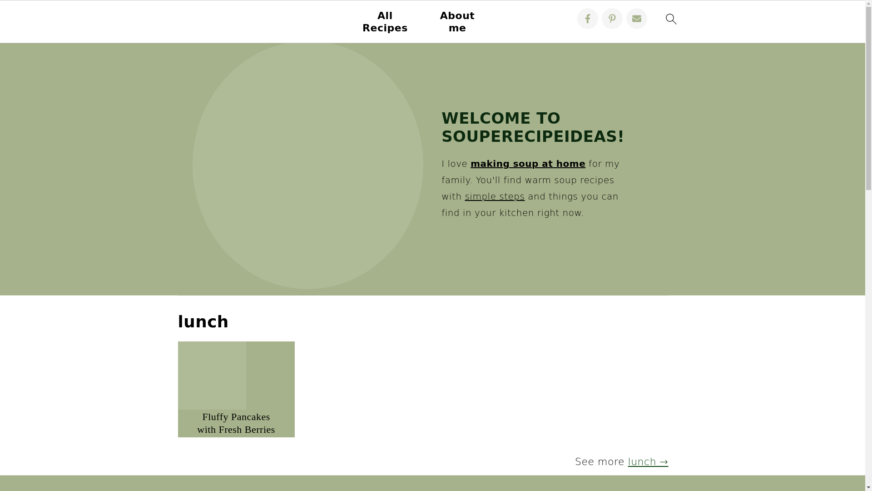Click the Fluffy Pancakes recipe thumbnail image
Image resolution: width=872 pixels, height=491 pixels.
(x=212, y=376)
